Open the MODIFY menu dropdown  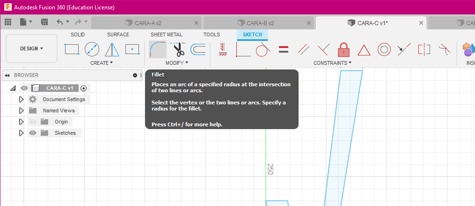(x=177, y=63)
